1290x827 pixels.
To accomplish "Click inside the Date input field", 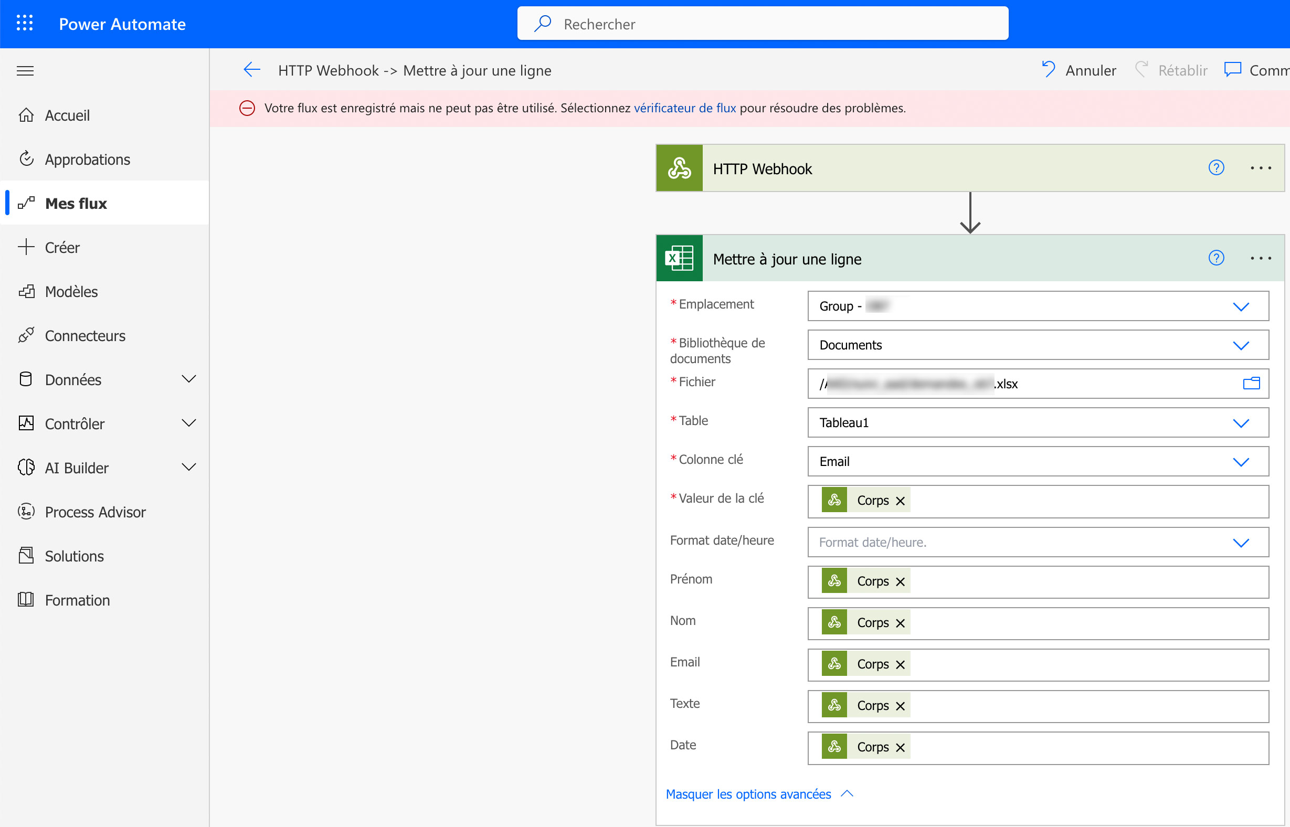I will tap(1038, 748).
